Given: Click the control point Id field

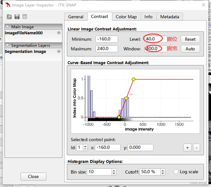Looking at the screenshot, I should (80, 148).
